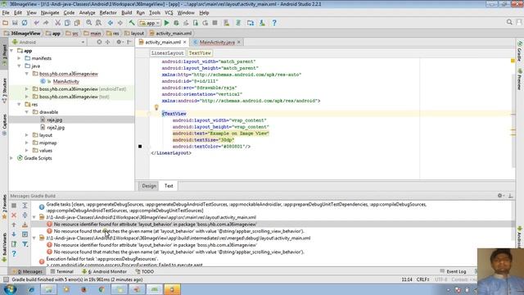Close the activity_main.xml tab

tap(184, 42)
